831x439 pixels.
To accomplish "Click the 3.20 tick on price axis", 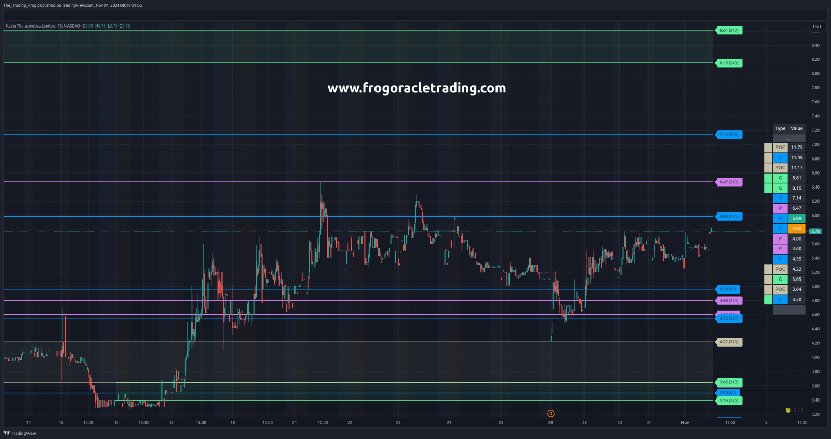I will (815, 414).
